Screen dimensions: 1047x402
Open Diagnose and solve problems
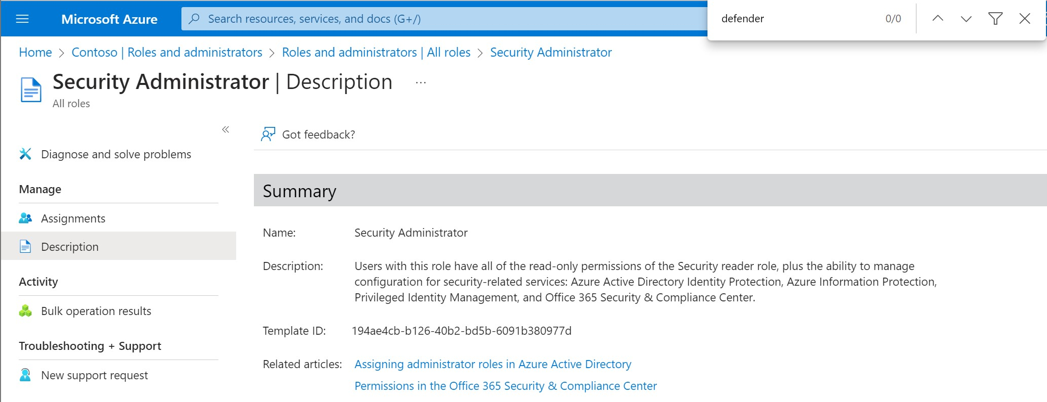point(116,154)
